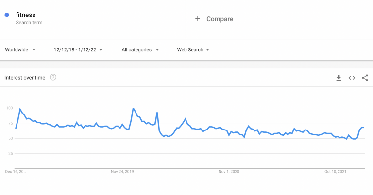The height and width of the screenshot is (195, 373).
Task: Click the Compare button
Action: click(214, 19)
